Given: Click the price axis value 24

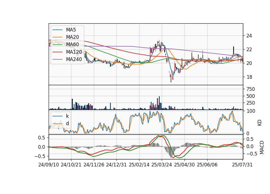Looking at the screenshot, I should coord(249,36).
